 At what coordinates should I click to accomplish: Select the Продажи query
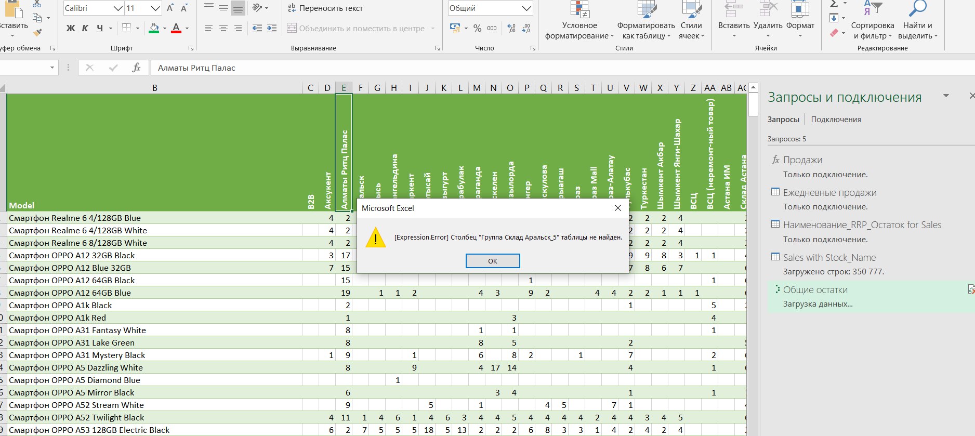(x=802, y=160)
